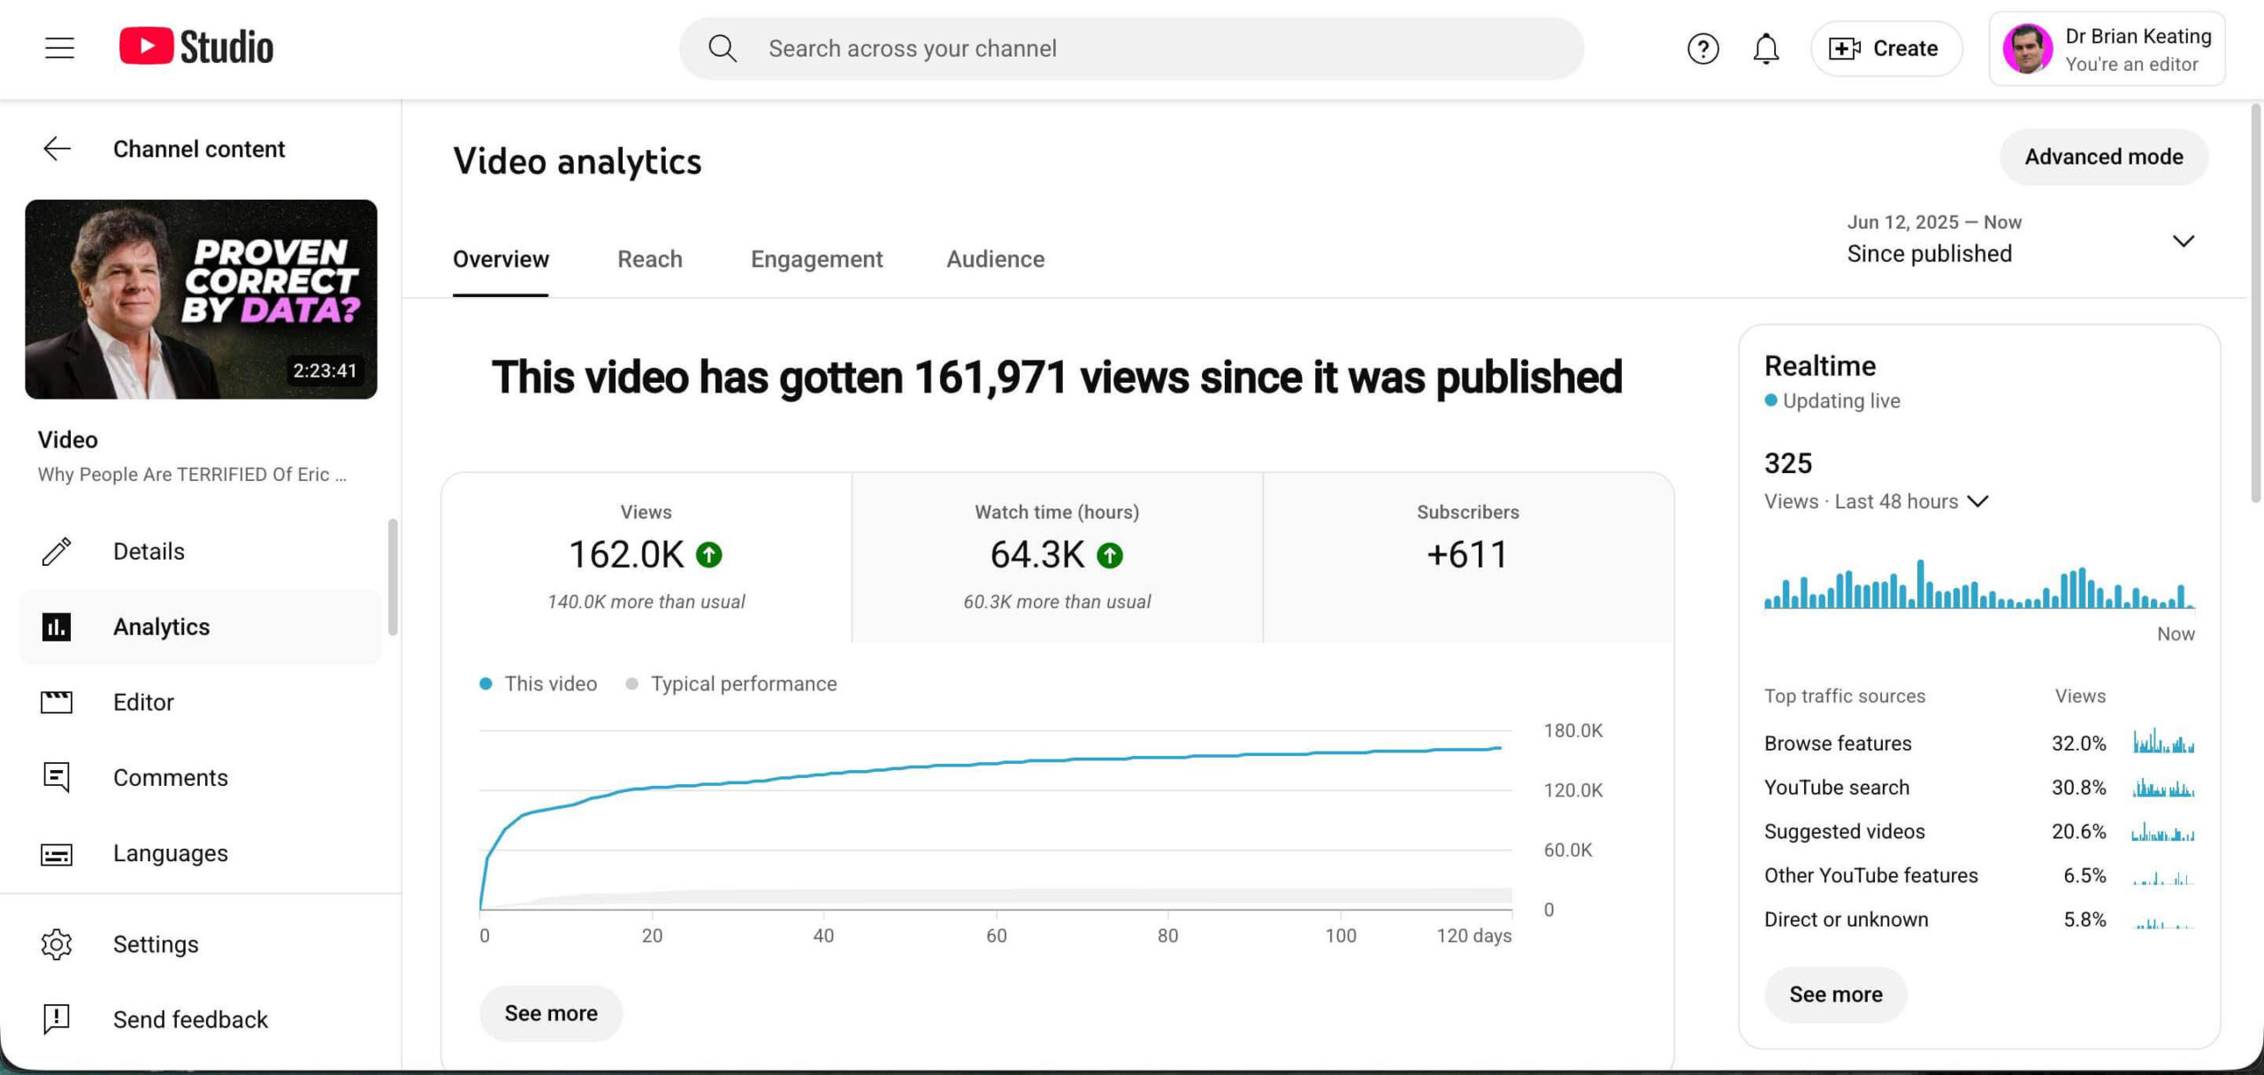Open Details pencil icon in sidebar

pyautogui.click(x=57, y=552)
